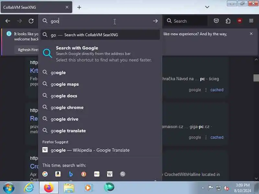Choose 'go — Search with CollabVM SearXNG'
The width and height of the screenshot is (259, 194).
pyautogui.click(x=100, y=35)
